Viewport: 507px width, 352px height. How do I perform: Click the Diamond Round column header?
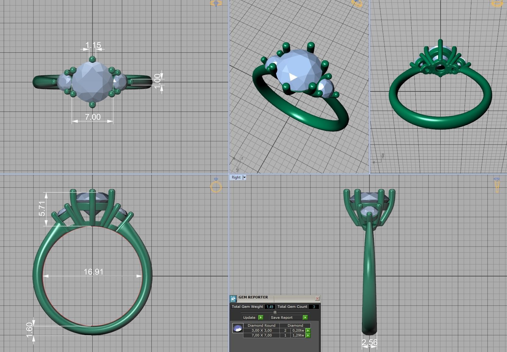[x=261, y=325]
